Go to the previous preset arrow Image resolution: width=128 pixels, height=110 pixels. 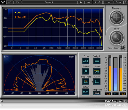(x=81, y=2)
